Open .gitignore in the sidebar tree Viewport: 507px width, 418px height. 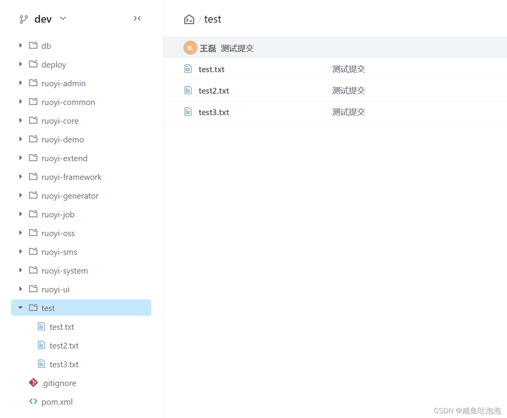pos(59,383)
